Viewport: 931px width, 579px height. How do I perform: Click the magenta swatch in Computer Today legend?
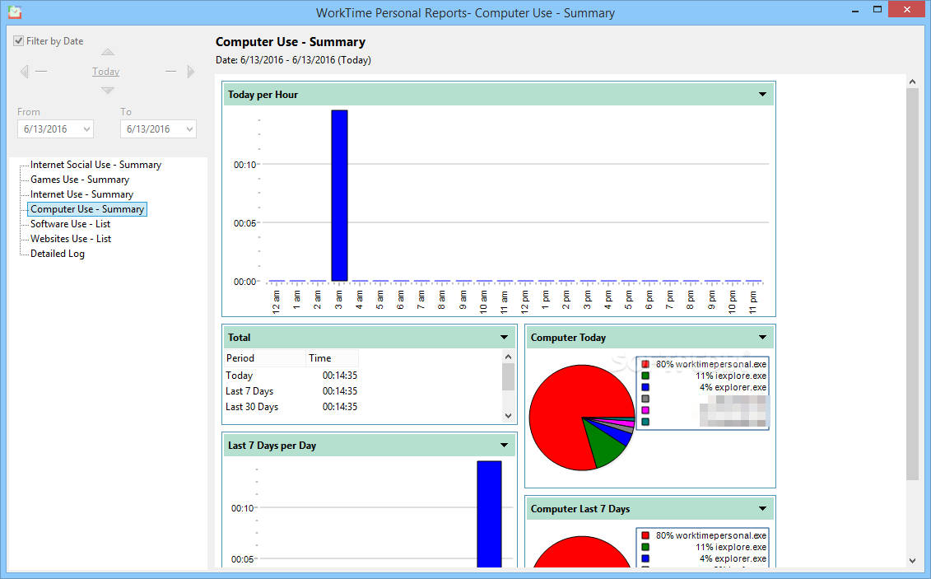pyautogui.click(x=645, y=410)
